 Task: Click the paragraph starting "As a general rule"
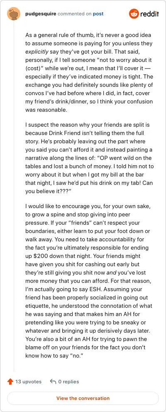click(x=89, y=73)
